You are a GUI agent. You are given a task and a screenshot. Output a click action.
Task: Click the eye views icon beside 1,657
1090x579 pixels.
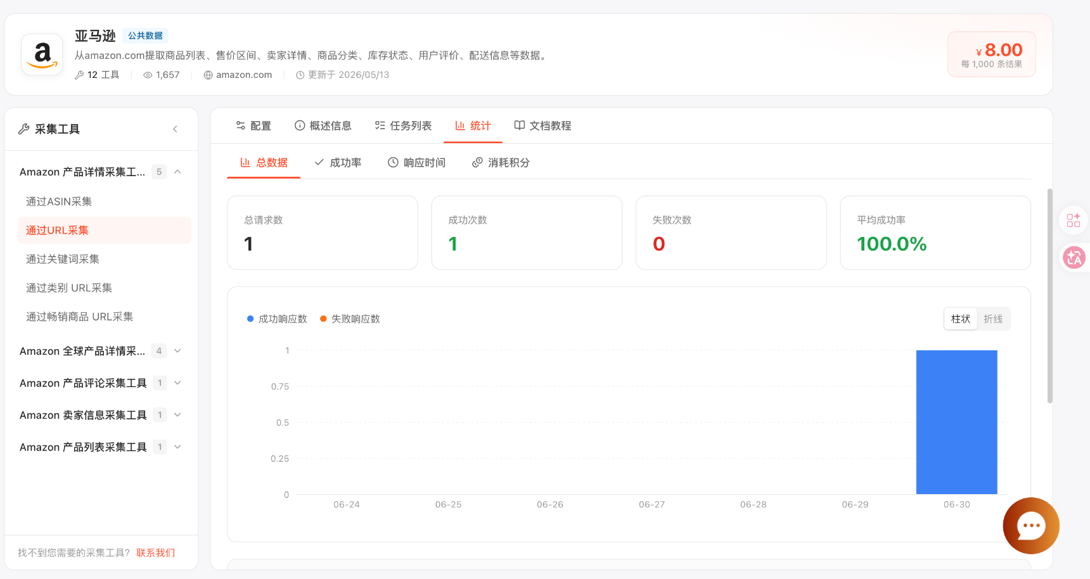(148, 75)
